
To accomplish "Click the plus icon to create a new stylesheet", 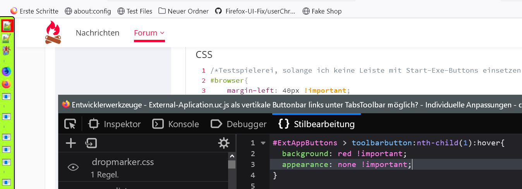I will [x=71, y=143].
